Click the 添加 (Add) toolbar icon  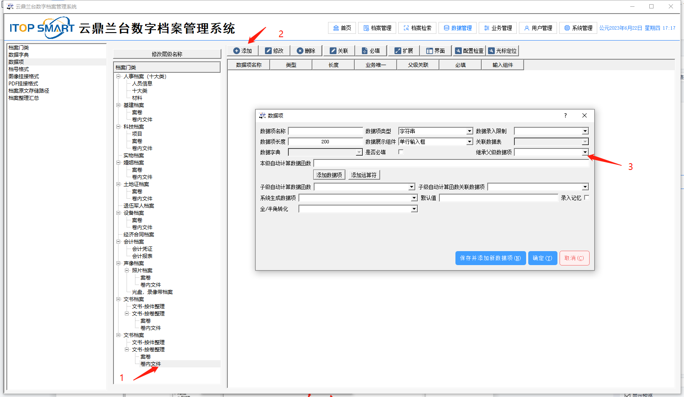coord(237,51)
